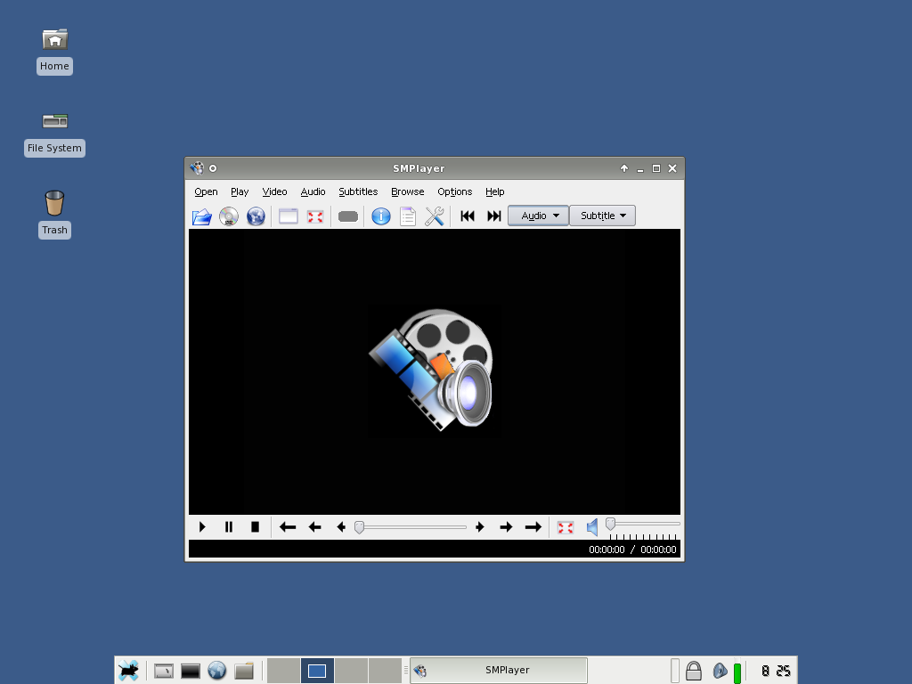Switch to the first workspace in the pager
The height and width of the screenshot is (684, 912).
coord(284,671)
